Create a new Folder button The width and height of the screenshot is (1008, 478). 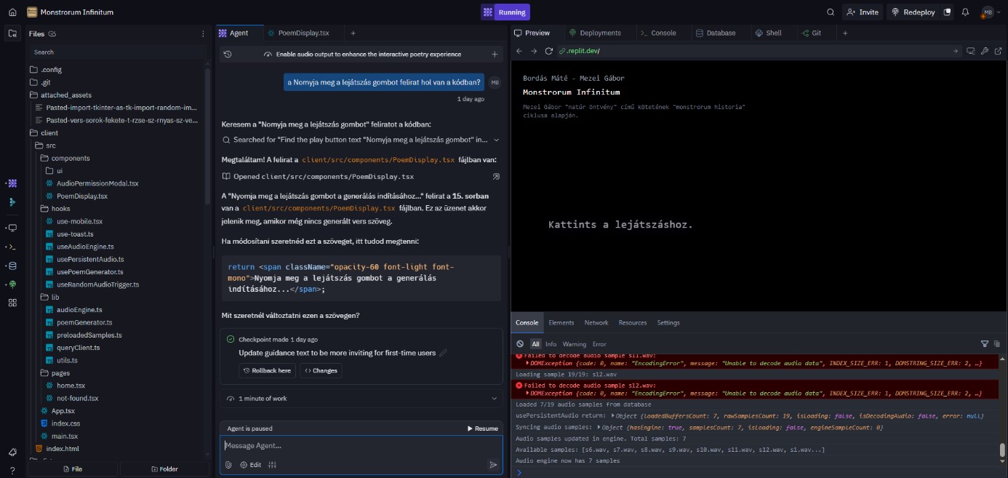pyautogui.click(x=164, y=469)
